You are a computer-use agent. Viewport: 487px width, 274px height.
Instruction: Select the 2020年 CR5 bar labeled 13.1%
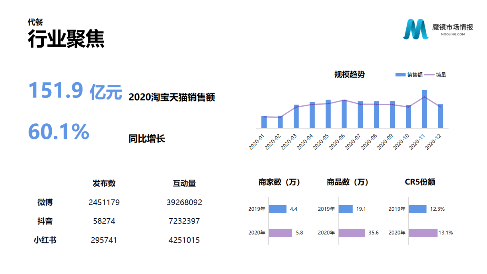point(423,233)
